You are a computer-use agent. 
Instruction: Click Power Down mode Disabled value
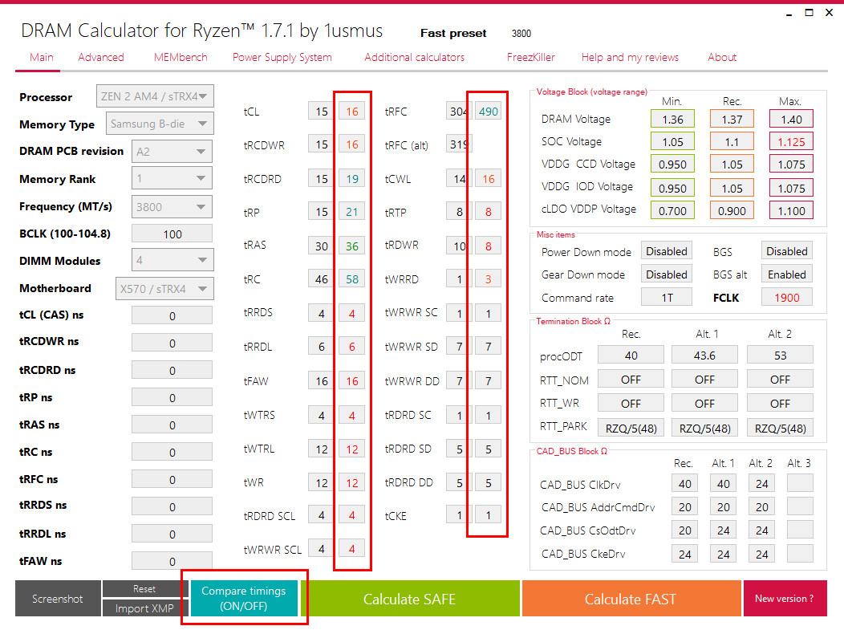(x=667, y=251)
